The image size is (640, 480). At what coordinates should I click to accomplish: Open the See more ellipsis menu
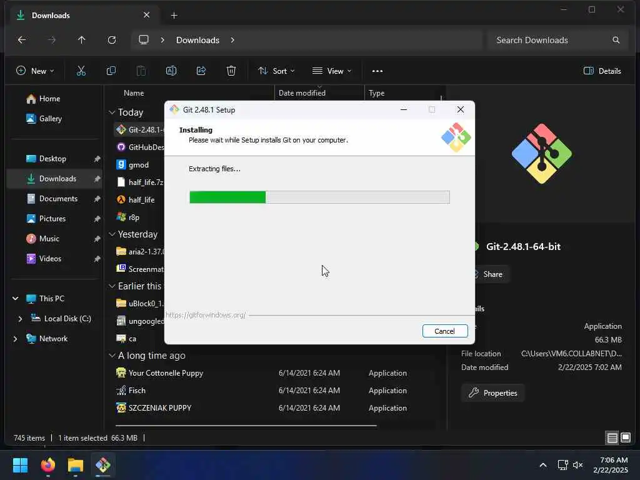click(377, 71)
